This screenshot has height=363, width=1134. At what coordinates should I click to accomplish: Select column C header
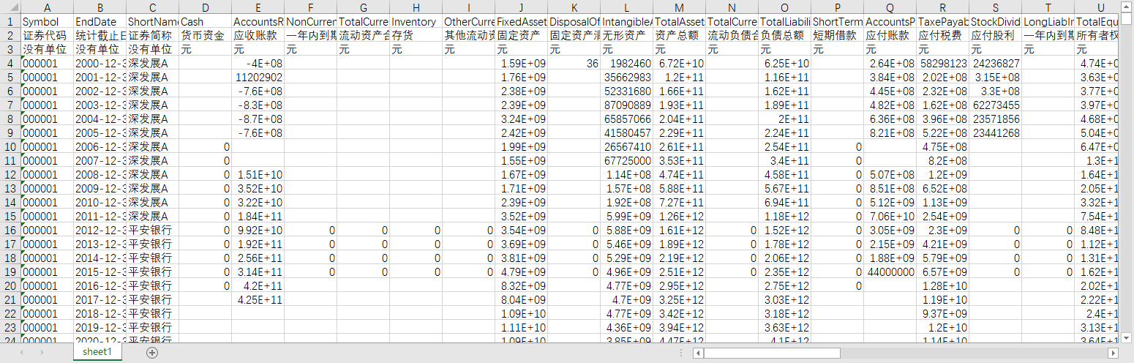pyautogui.click(x=152, y=7)
